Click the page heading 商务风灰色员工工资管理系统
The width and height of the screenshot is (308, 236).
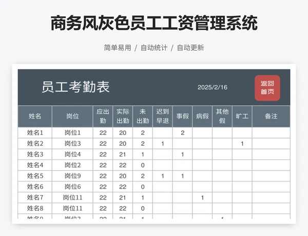click(x=154, y=24)
